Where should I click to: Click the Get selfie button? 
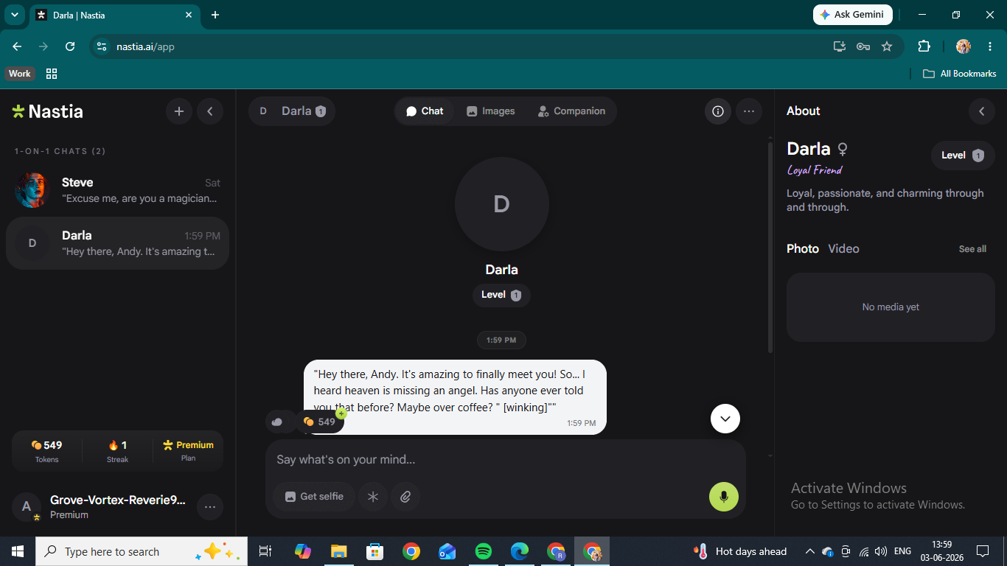(x=314, y=497)
